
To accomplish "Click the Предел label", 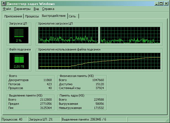I will [14, 104].
